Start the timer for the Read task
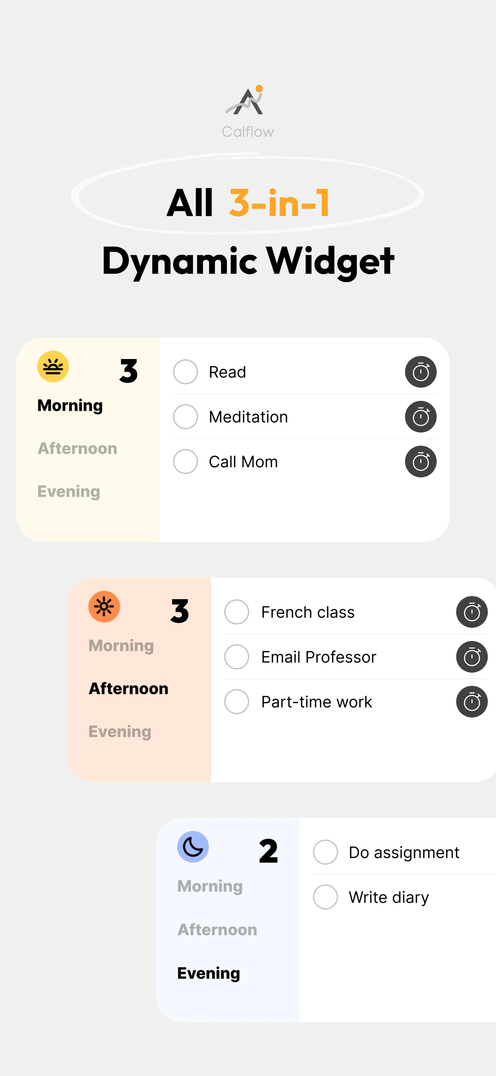The height and width of the screenshot is (1076, 496). (x=420, y=372)
